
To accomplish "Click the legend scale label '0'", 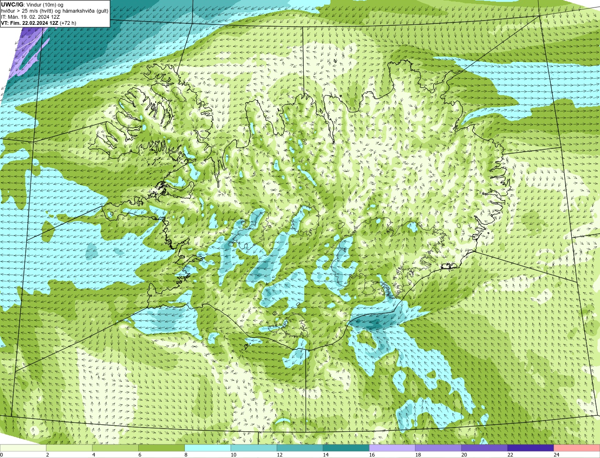I will tap(1, 455).
